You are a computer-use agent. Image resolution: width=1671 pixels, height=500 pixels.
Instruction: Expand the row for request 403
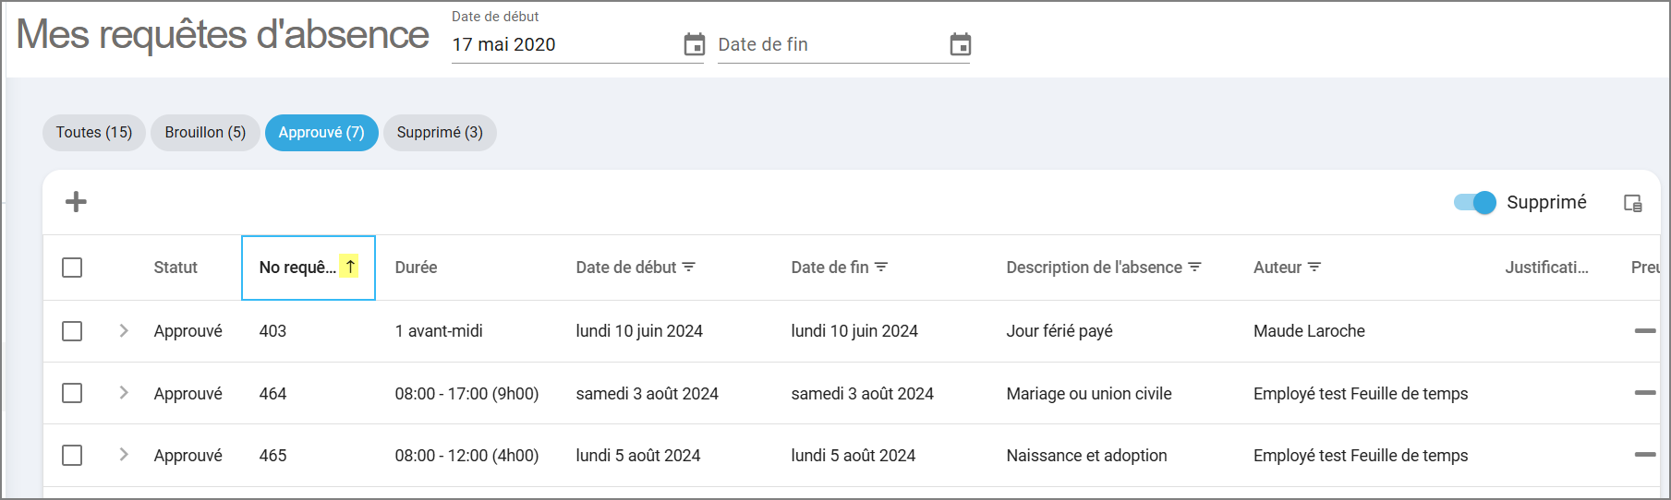(x=124, y=330)
